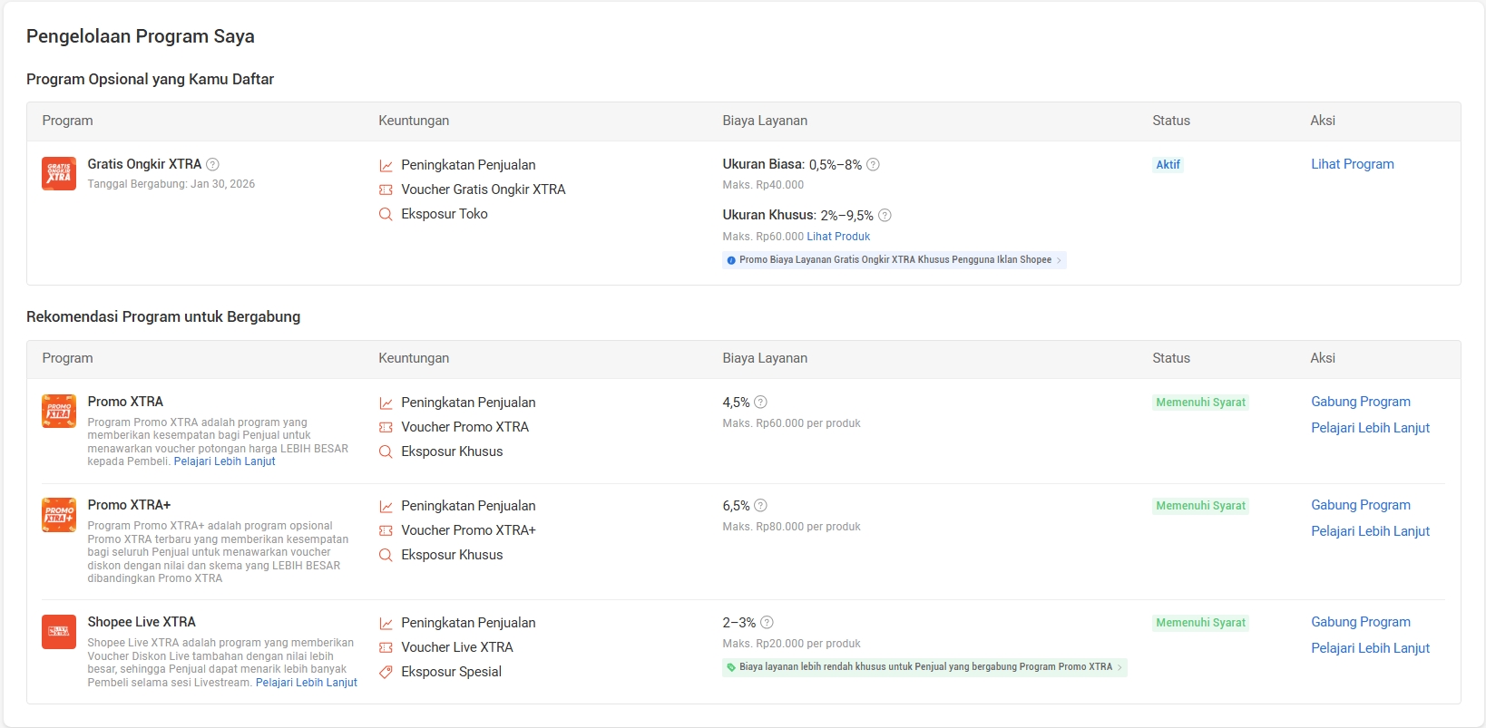Click the Promo XTRA+ program logo
The image size is (1486, 728).
pyautogui.click(x=59, y=514)
